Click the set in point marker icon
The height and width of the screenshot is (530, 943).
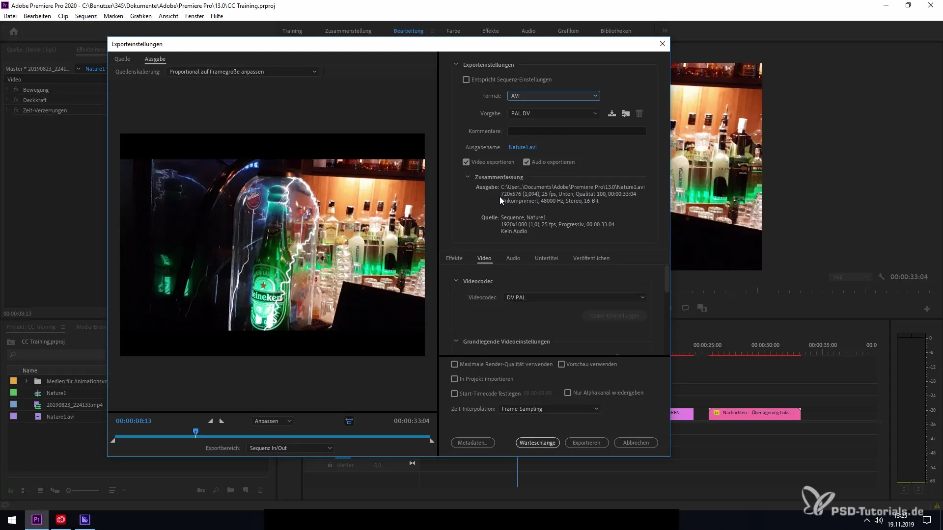[211, 421]
